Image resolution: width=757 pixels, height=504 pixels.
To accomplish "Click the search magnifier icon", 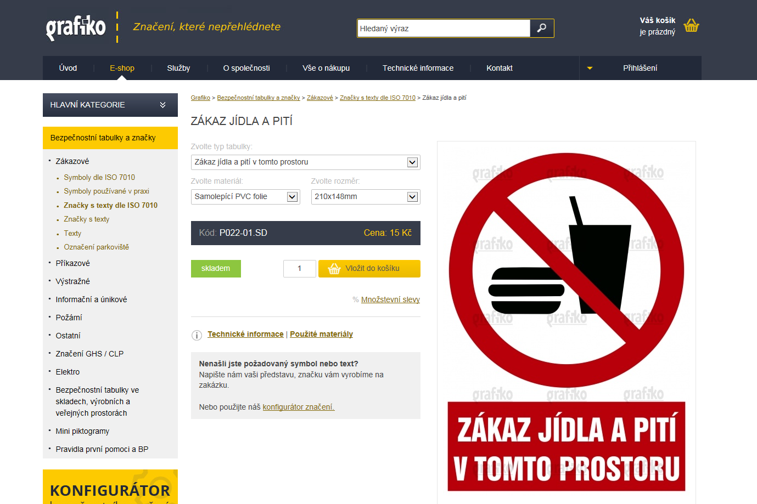I will 541,28.
